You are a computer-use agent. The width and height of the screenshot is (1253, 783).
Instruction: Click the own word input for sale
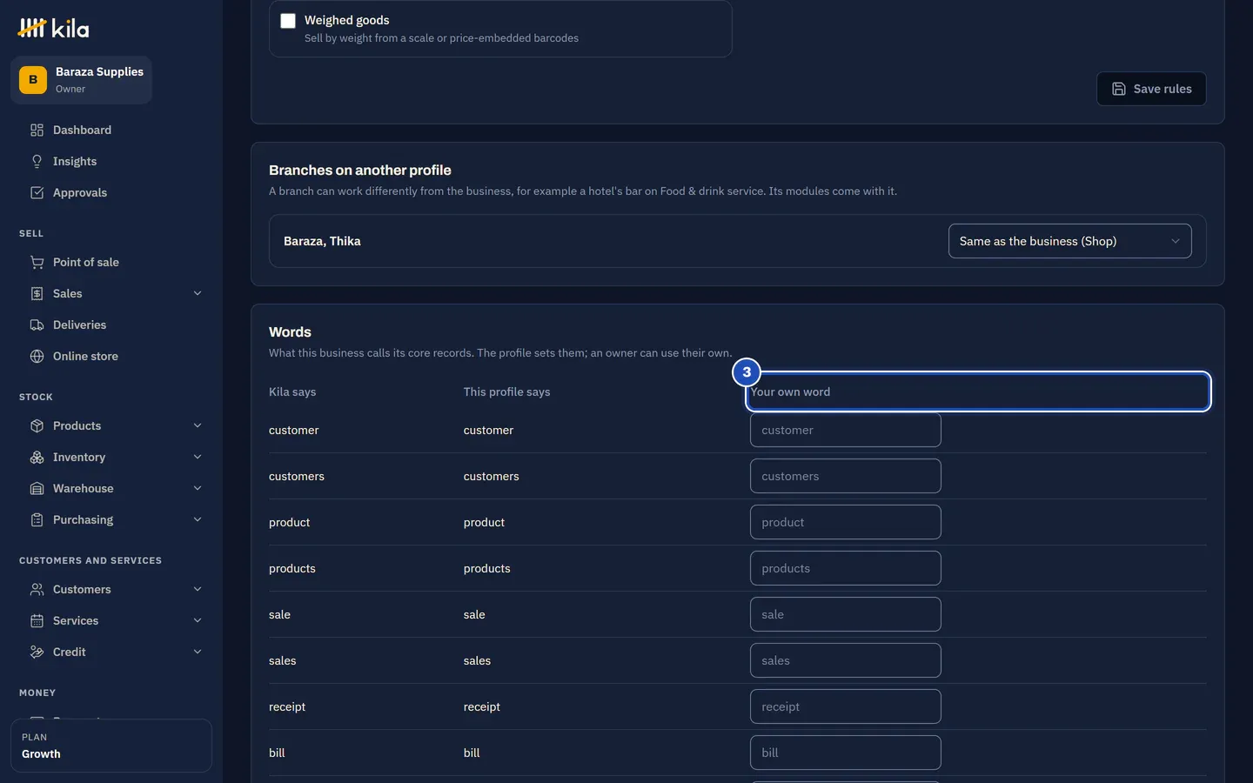846,614
